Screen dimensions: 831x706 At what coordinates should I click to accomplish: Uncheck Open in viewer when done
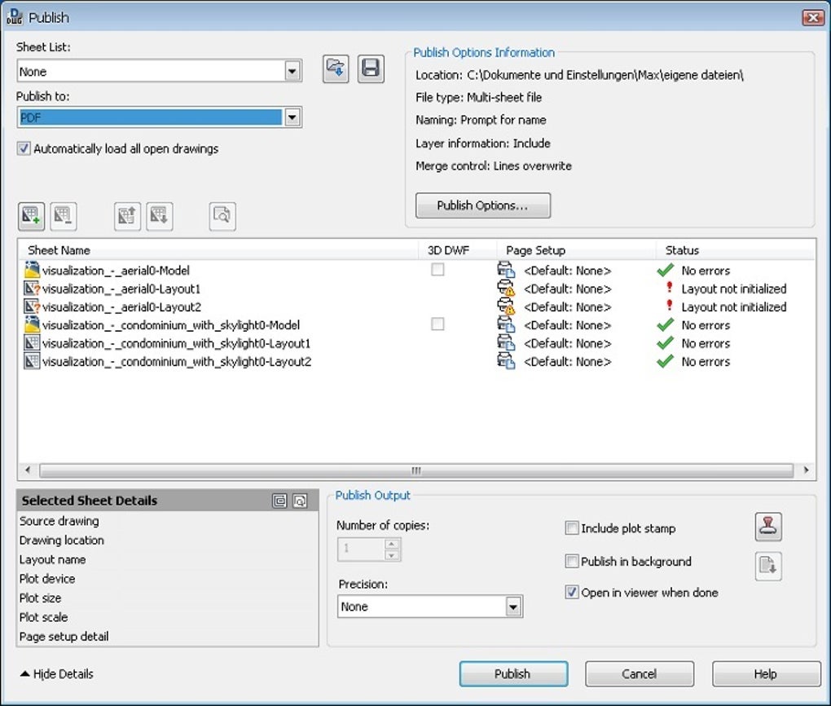click(572, 593)
